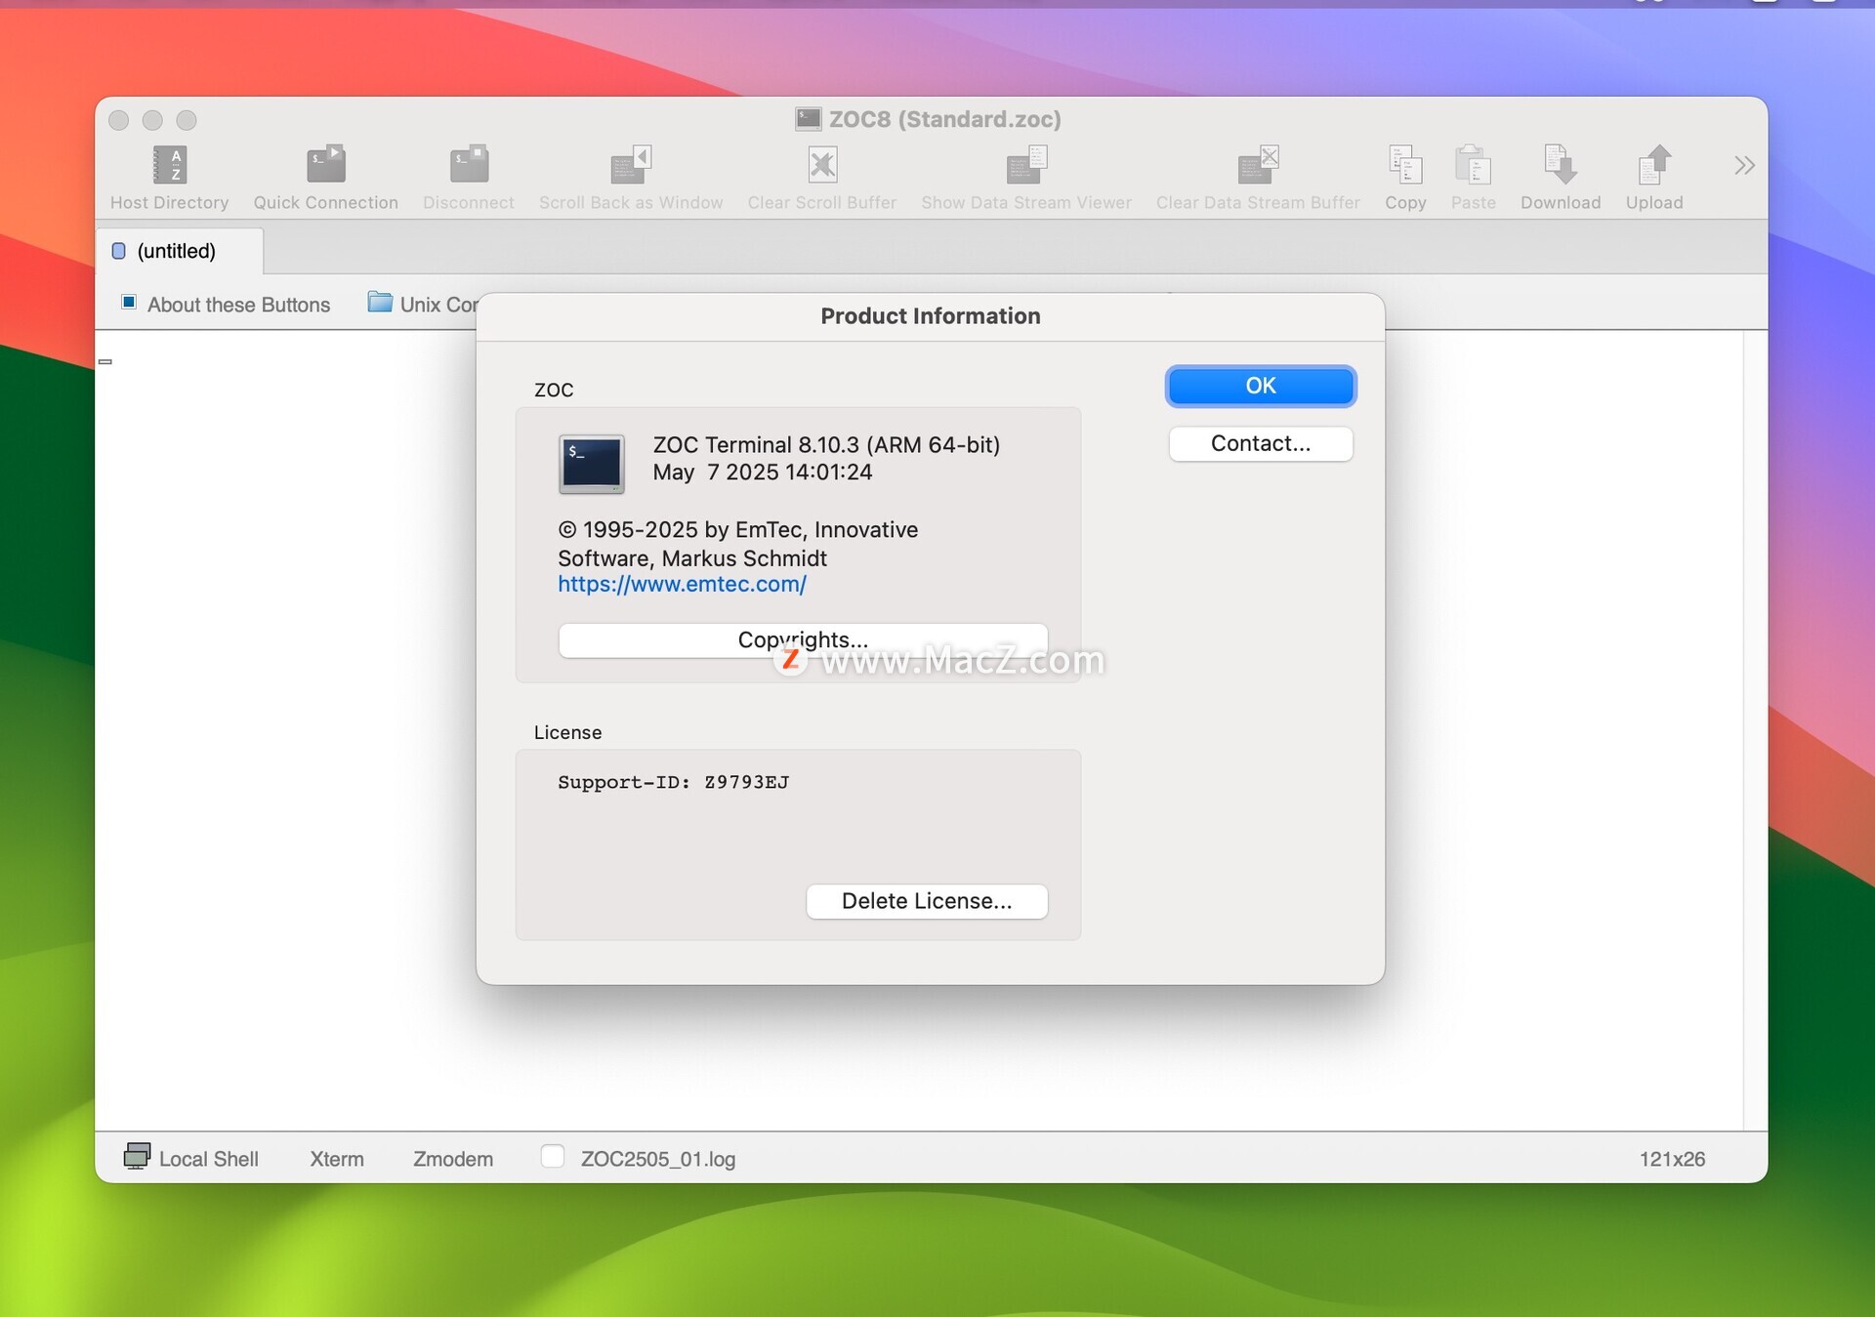Viewport: 1875px width, 1317px height.
Task: Click the Local Shell status bar icon
Action: pyautogui.click(x=137, y=1157)
